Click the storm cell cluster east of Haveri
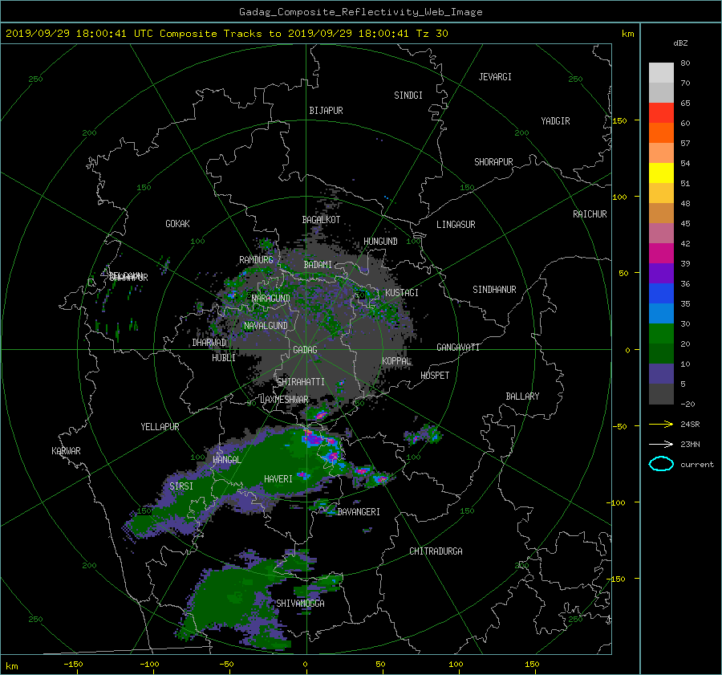 [371, 475]
